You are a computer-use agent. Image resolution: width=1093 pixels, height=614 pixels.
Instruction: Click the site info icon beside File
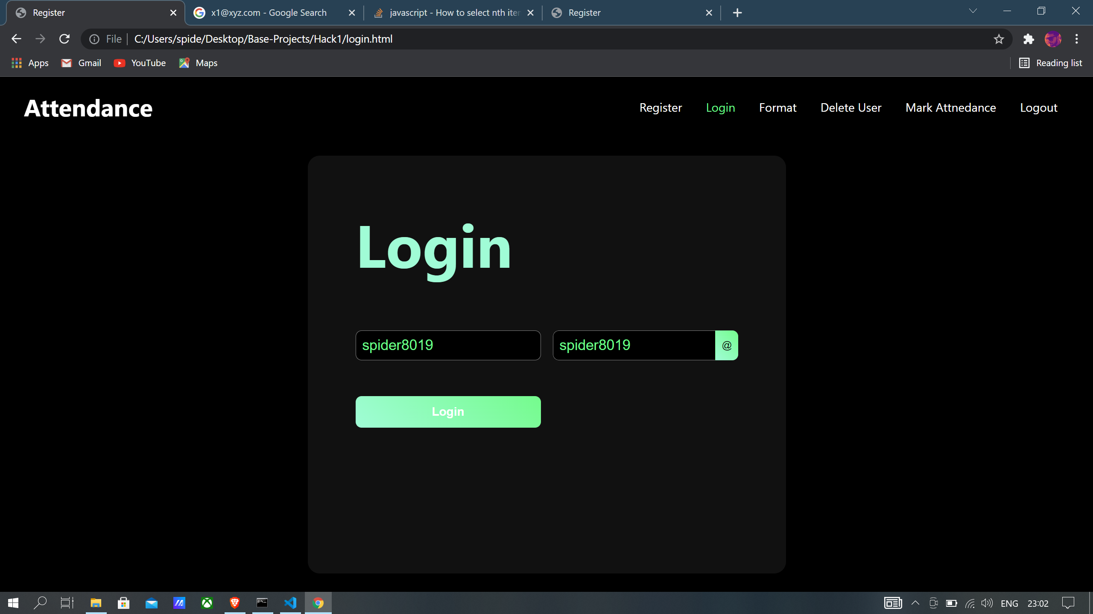click(94, 39)
